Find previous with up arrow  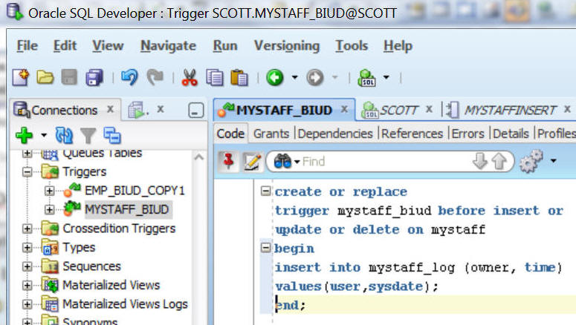(499, 161)
